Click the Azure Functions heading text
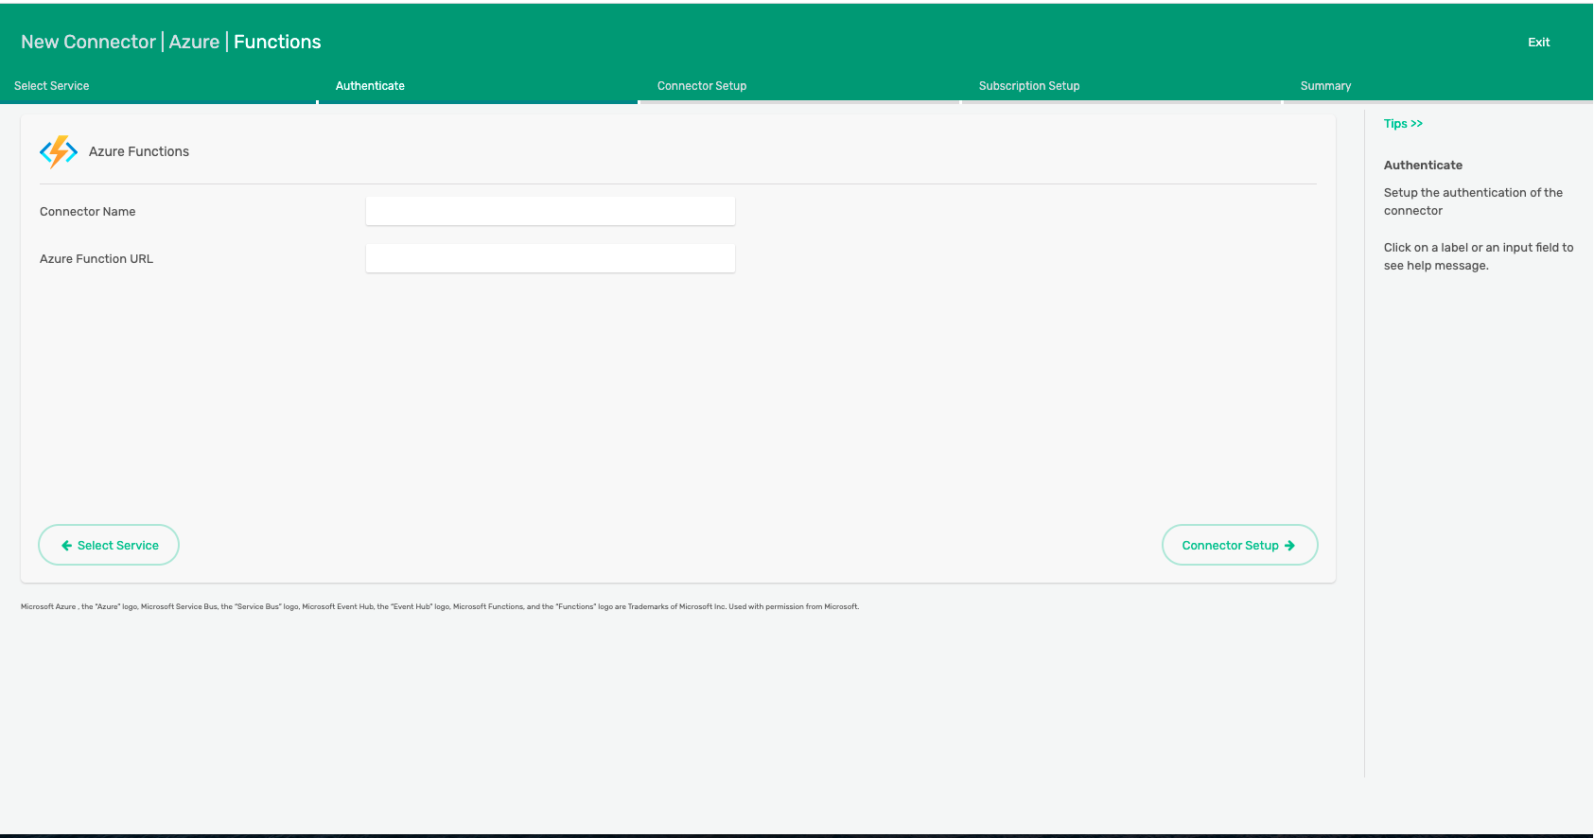The image size is (1594, 838). [139, 151]
